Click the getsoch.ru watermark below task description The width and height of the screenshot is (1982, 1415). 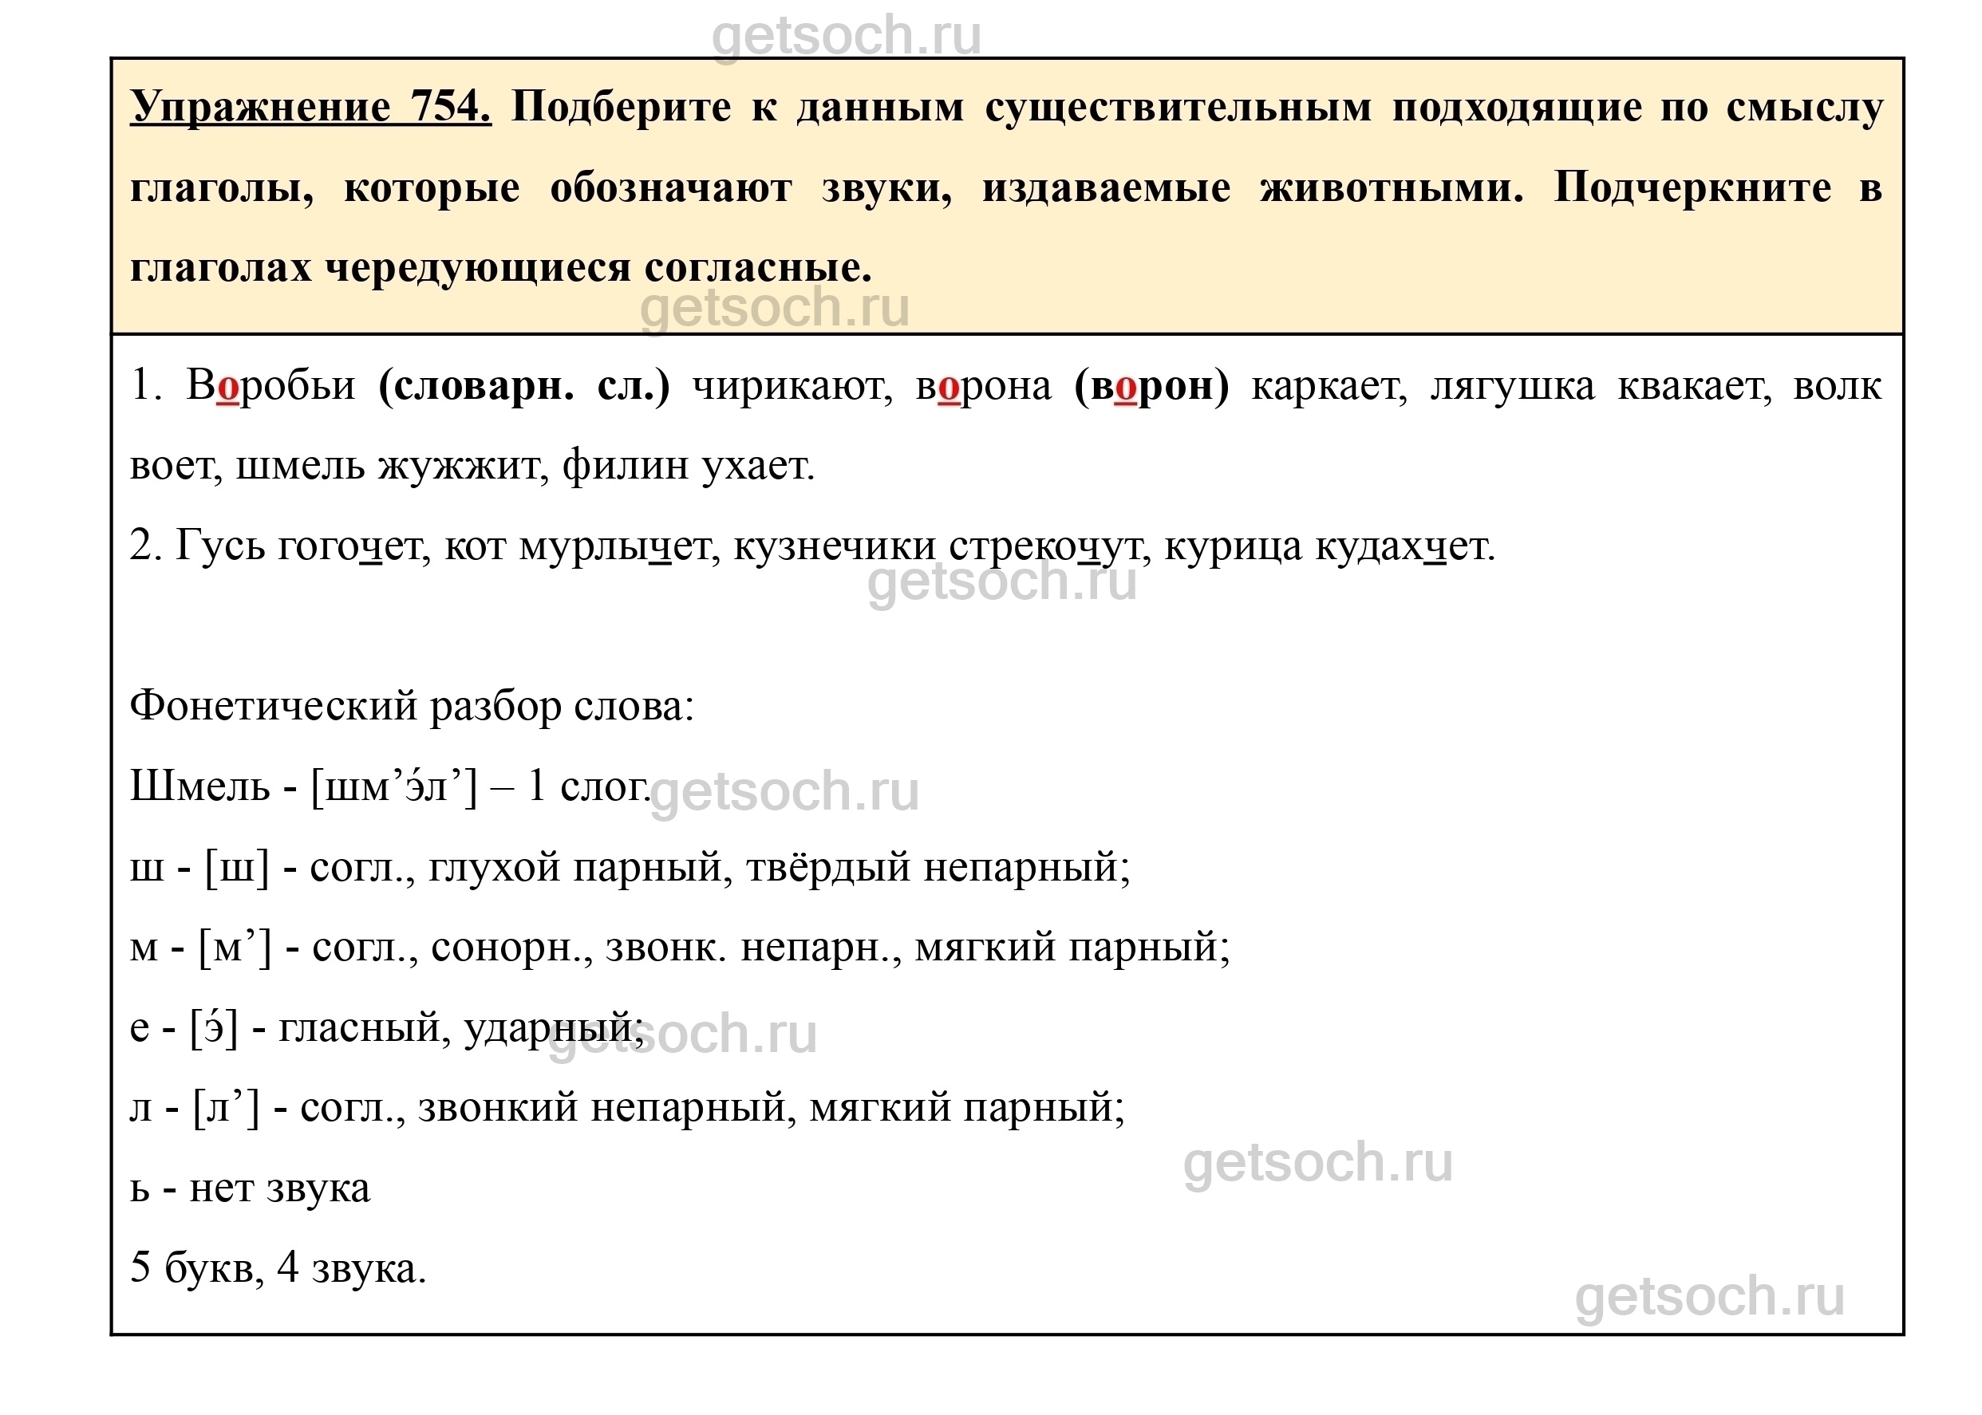774,308
